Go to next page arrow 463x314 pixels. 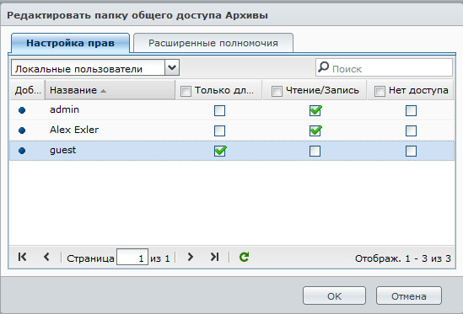pyautogui.click(x=190, y=257)
